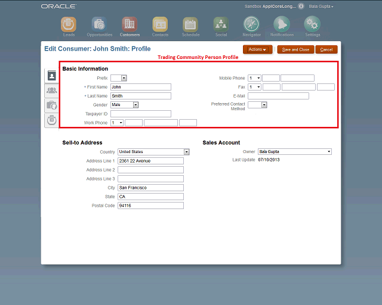Click the Sales Account heading
382x305 pixels.
[x=221, y=142]
